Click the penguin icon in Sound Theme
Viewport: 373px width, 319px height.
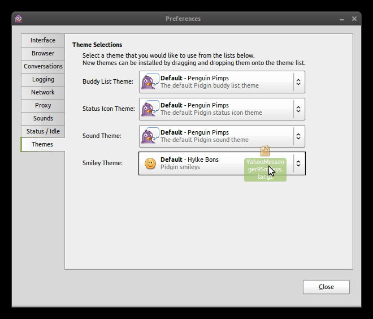pyautogui.click(x=150, y=136)
